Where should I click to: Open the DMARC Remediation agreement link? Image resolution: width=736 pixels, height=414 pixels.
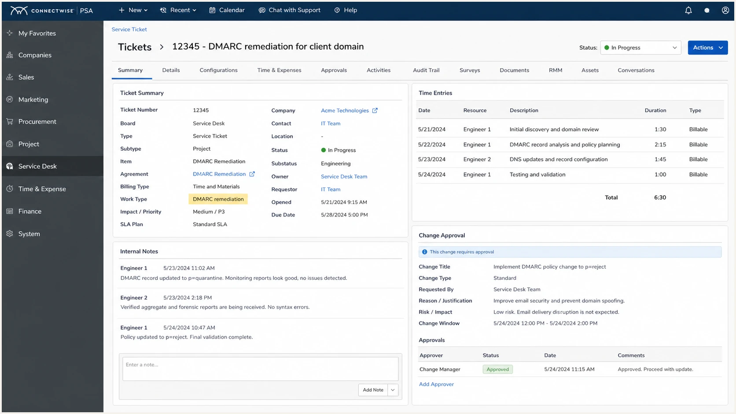coord(219,174)
